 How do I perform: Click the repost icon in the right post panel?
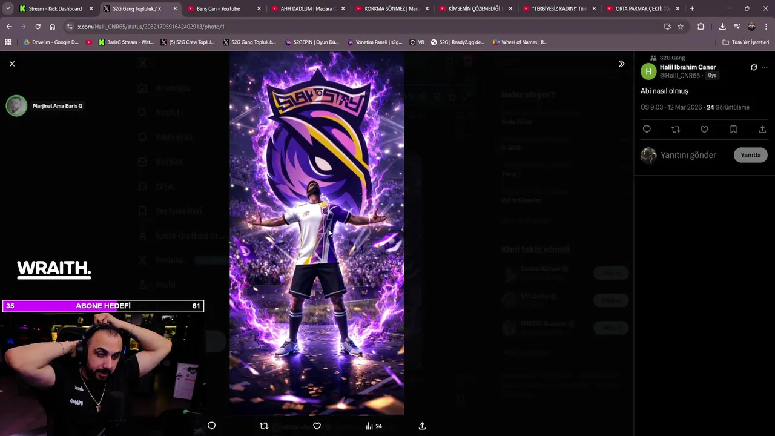pos(676,130)
